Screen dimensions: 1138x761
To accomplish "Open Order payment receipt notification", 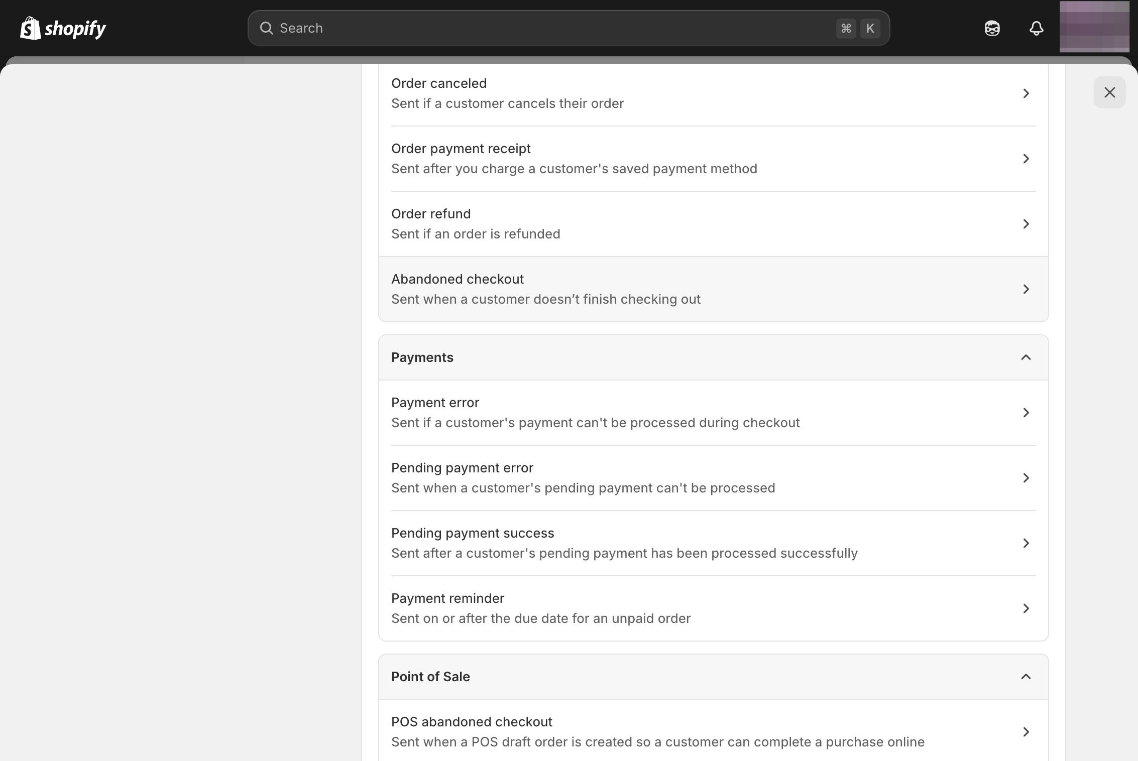I will 713,159.
